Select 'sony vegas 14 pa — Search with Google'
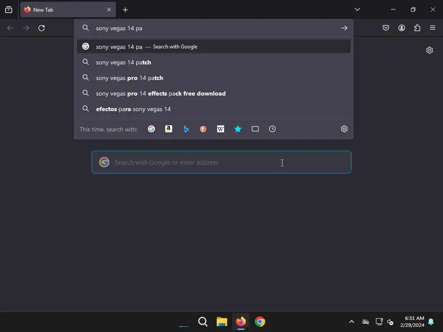 click(214, 46)
